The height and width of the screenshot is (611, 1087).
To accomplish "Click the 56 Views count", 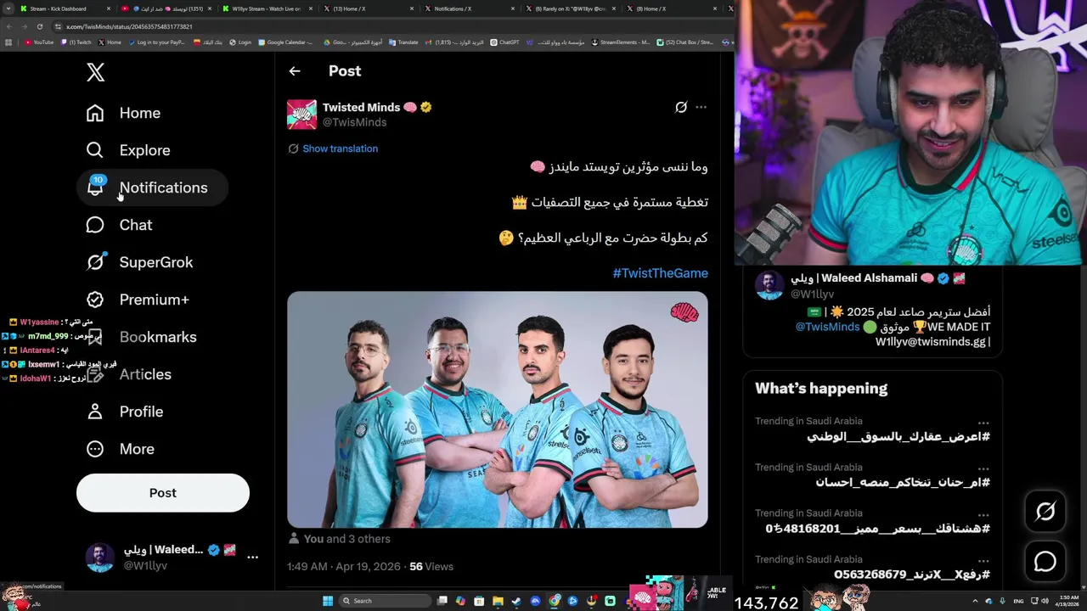I will point(431,566).
